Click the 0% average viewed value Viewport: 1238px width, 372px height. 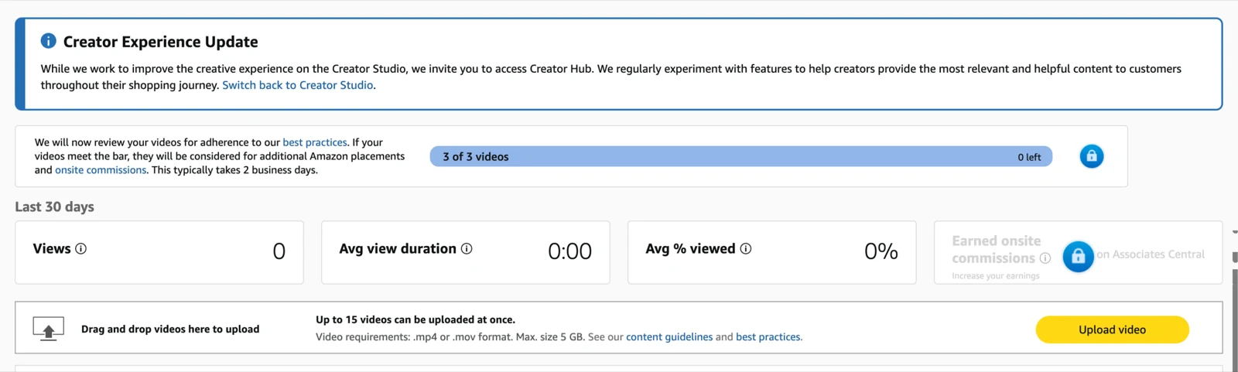881,251
